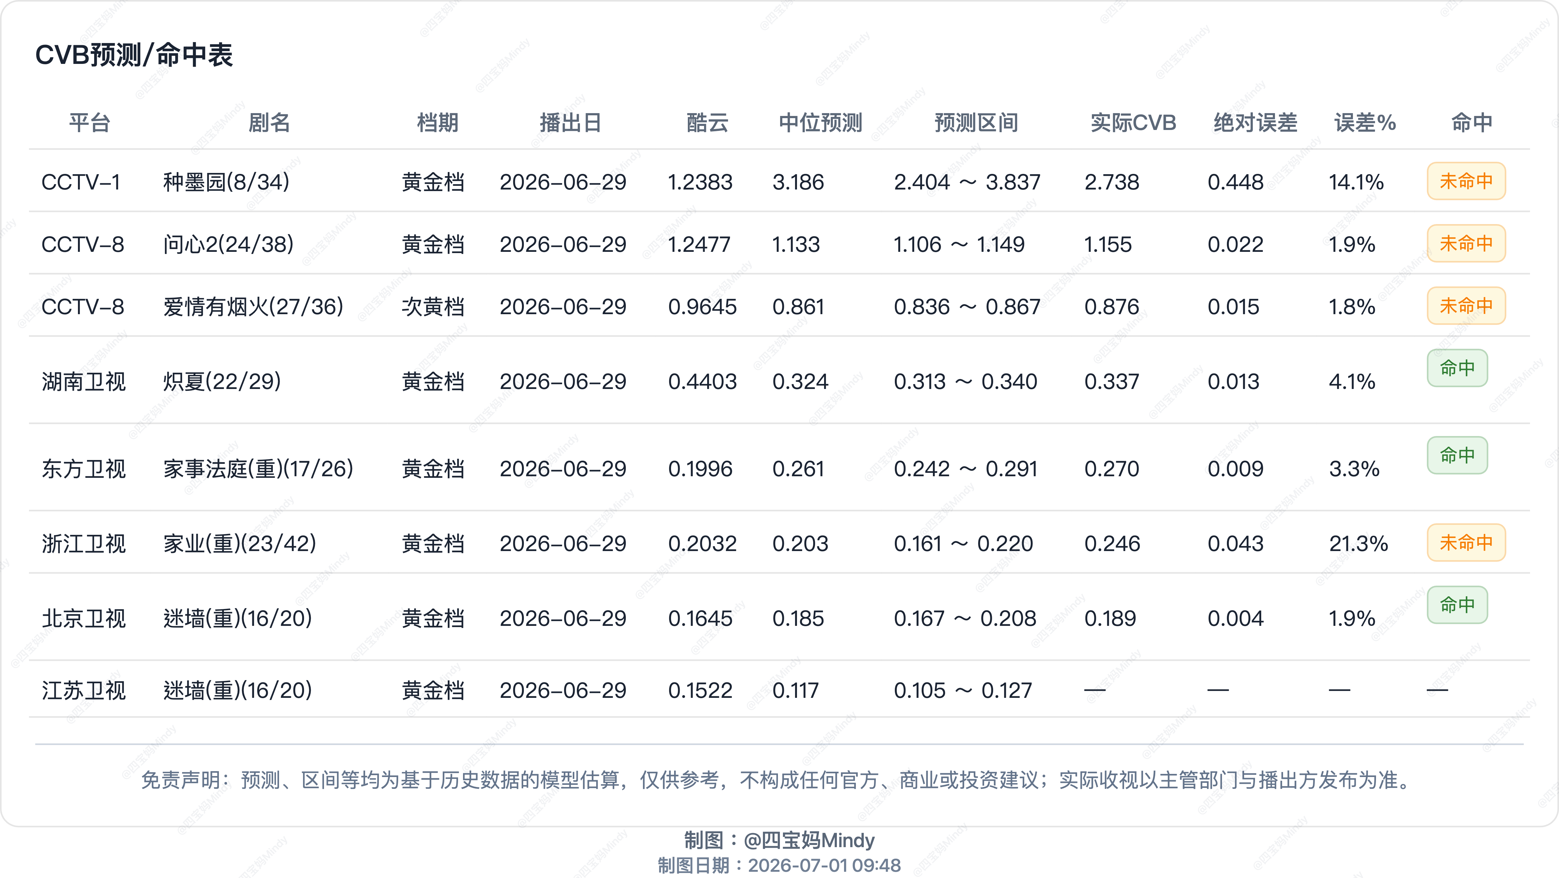Click the 未命中 badge in 种墨园 row
This screenshot has width=1559, height=878.
1466,181
